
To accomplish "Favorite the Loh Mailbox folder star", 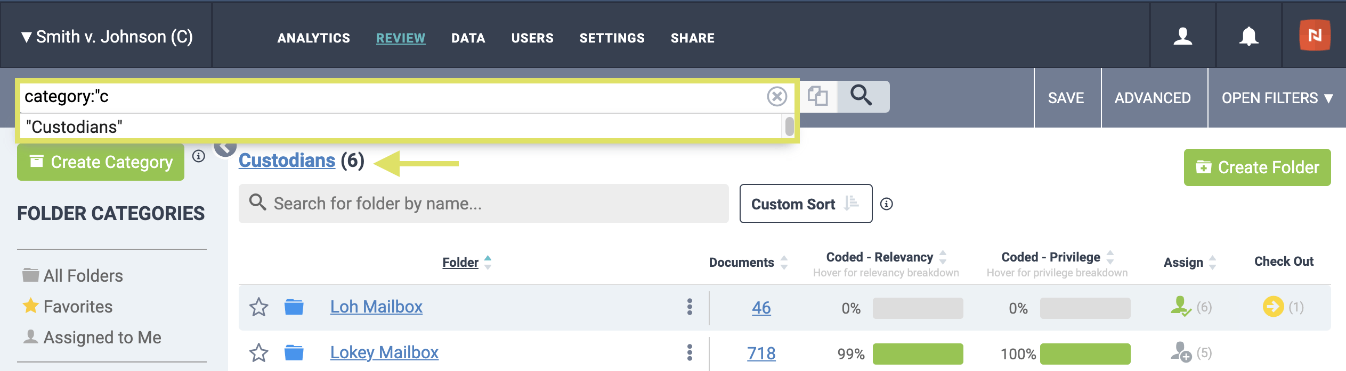I will coord(259,307).
